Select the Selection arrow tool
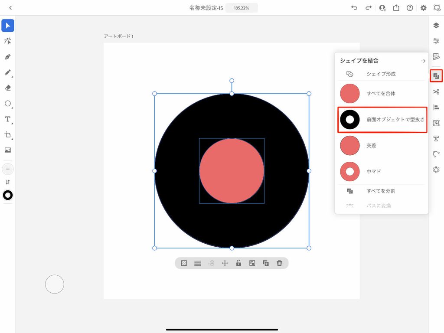This screenshot has width=444, height=333. [x=8, y=26]
